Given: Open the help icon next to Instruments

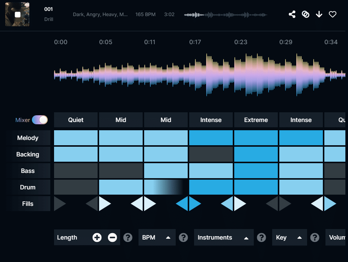Looking at the screenshot, I should (x=261, y=237).
